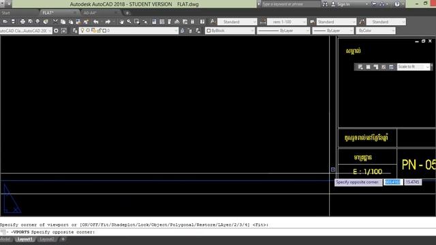
Task: Click the Table Style icon
Action: pyautogui.click(x=312, y=22)
